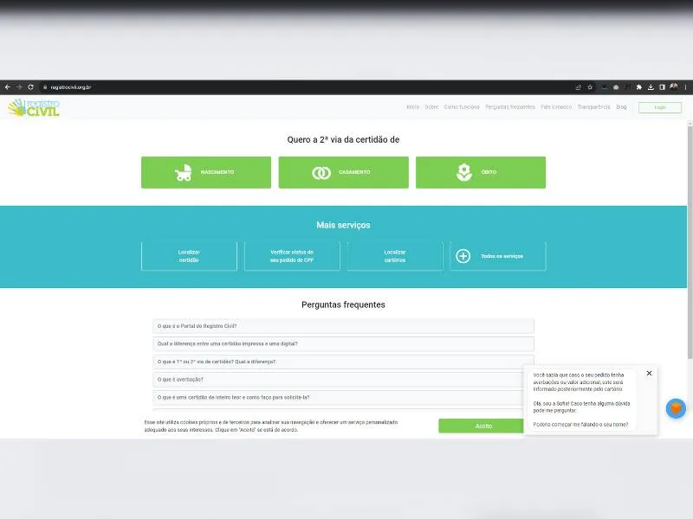Expand "O que é o Portal do Registro Civil?"
The width and height of the screenshot is (693, 519).
pyautogui.click(x=343, y=325)
